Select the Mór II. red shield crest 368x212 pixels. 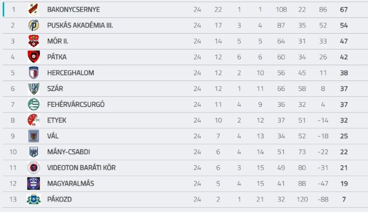pos(34,41)
